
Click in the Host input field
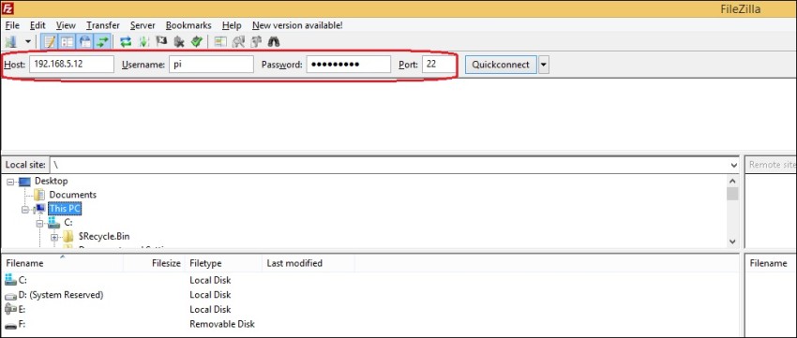click(x=71, y=65)
